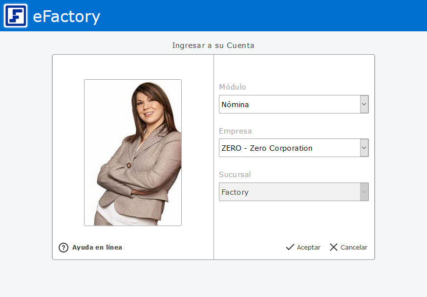The image size is (427, 297).
Task: Select the Nómina module field
Action: [289, 104]
